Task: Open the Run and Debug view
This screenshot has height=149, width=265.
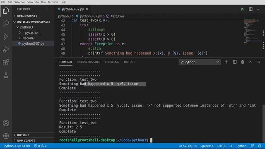Action: pyautogui.click(x=6, y=49)
